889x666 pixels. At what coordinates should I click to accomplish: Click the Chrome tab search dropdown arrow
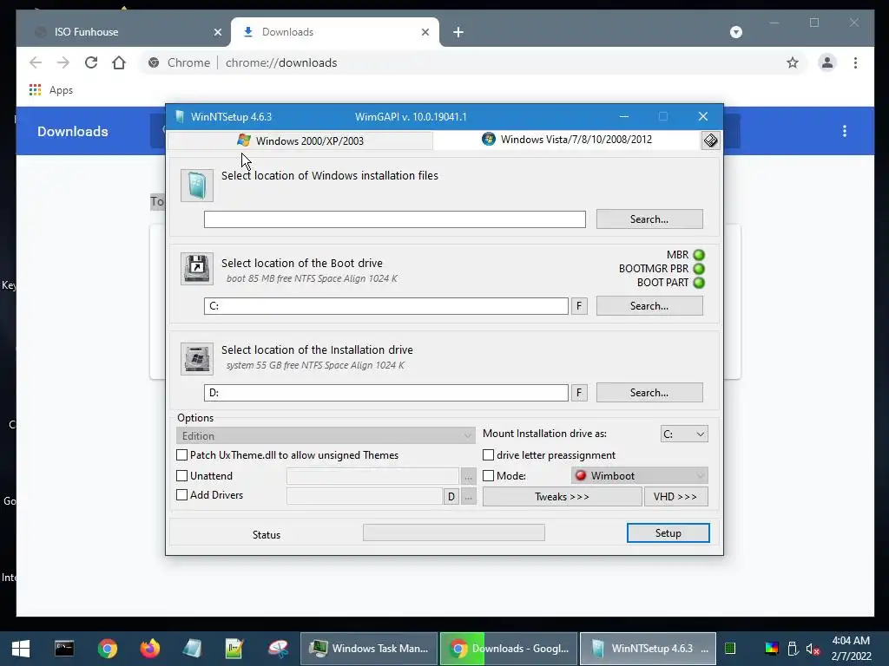[736, 32]
